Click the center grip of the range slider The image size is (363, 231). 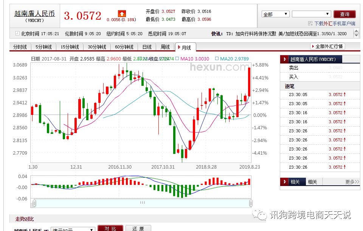(143, 203)
